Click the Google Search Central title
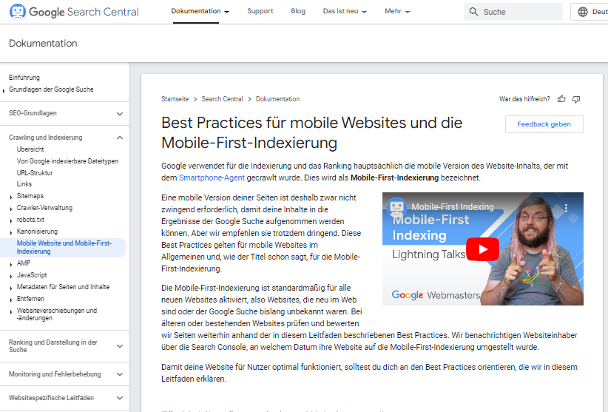 pyautogui.click(x=84, y=12)
